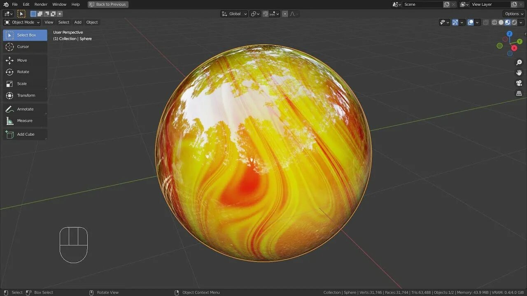527x296 pixels.
Task: Open the Transform Orientation dropdown showing Global
Action: tap(234, 14)
